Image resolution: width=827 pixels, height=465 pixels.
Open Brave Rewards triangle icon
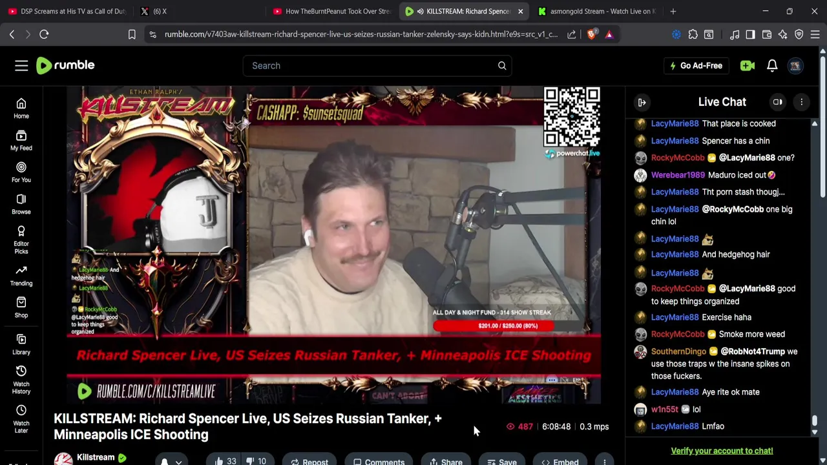[609, 34]
